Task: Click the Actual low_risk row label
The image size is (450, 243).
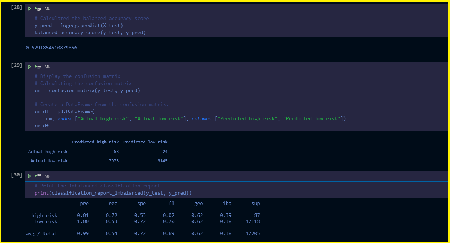Action: point(49,161)
